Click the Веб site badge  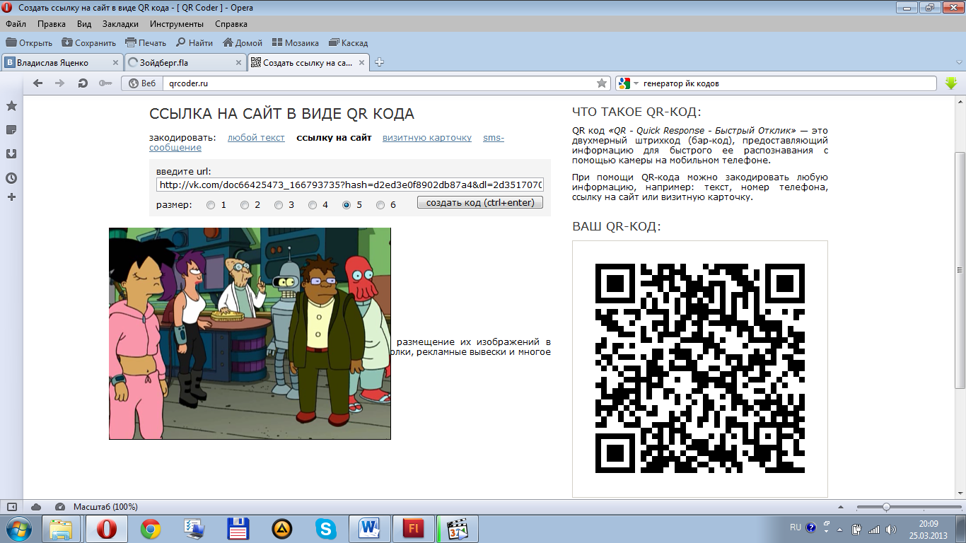coord(141,83)
